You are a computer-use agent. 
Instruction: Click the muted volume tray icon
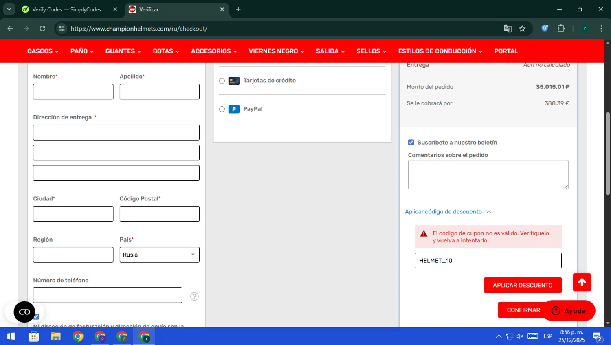[520, 336]
